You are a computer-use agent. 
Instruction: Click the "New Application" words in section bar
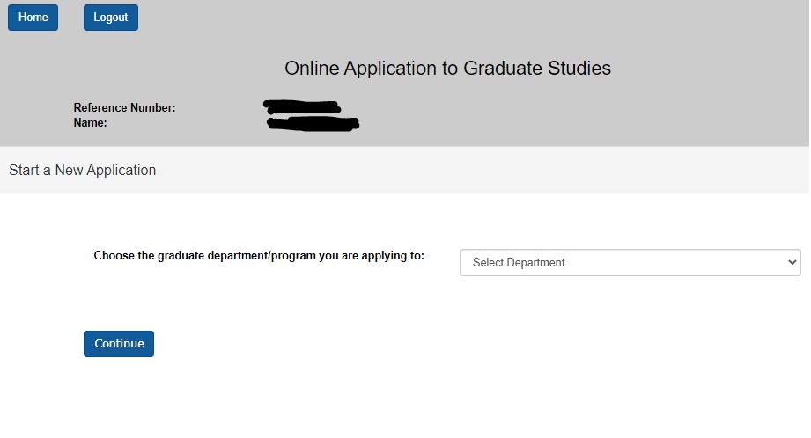(x=106, y=170)
